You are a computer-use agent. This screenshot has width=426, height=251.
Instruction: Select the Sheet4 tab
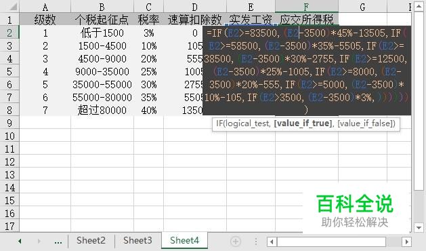[184, 241]
